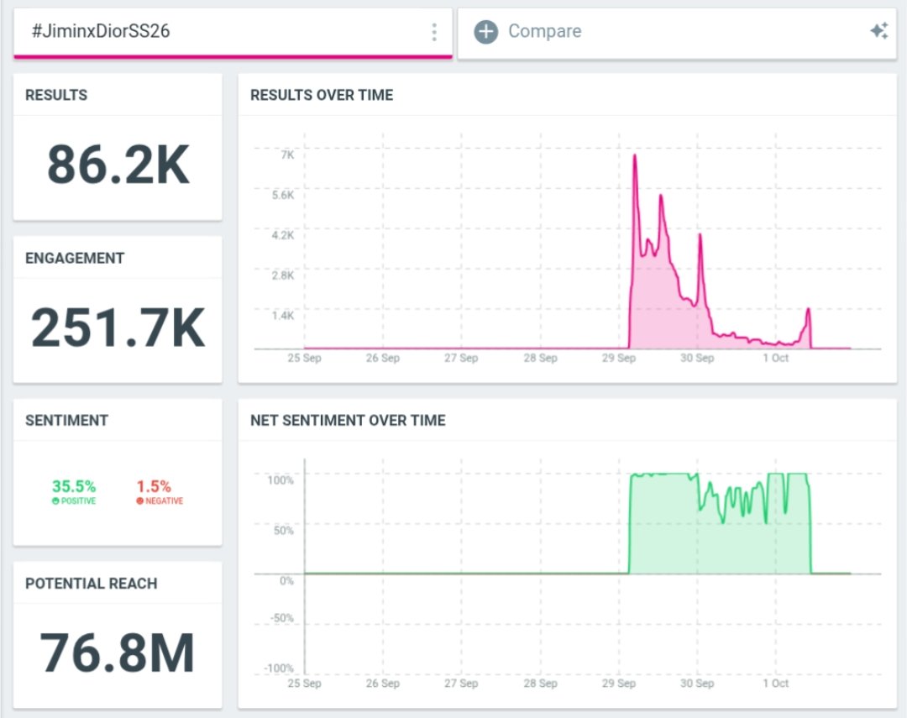Click the green Positive smiley icon
The image size is (907, 718).
(x=55, y=501)
